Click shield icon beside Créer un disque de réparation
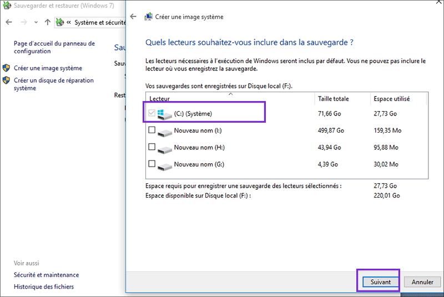444x297 pixels. pyautogui.click(x=7, y=80)
